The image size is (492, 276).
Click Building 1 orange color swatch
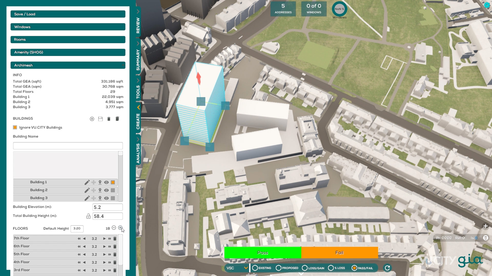113,182
